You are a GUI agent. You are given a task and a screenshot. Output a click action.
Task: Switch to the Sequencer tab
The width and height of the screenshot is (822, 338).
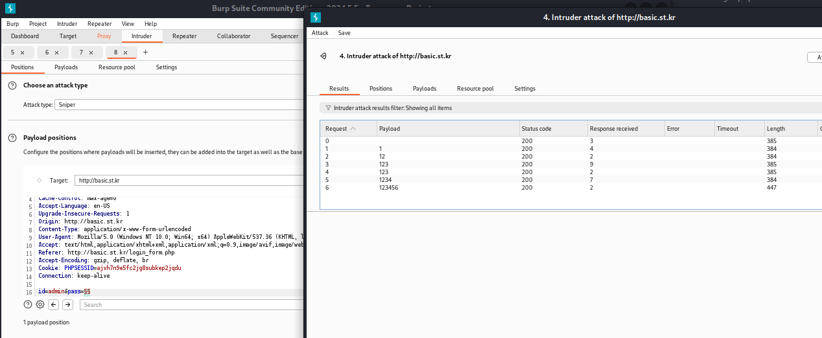coord(284,36)
